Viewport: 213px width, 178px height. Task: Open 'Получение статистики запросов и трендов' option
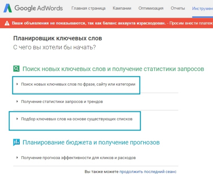tap(62, 102)
